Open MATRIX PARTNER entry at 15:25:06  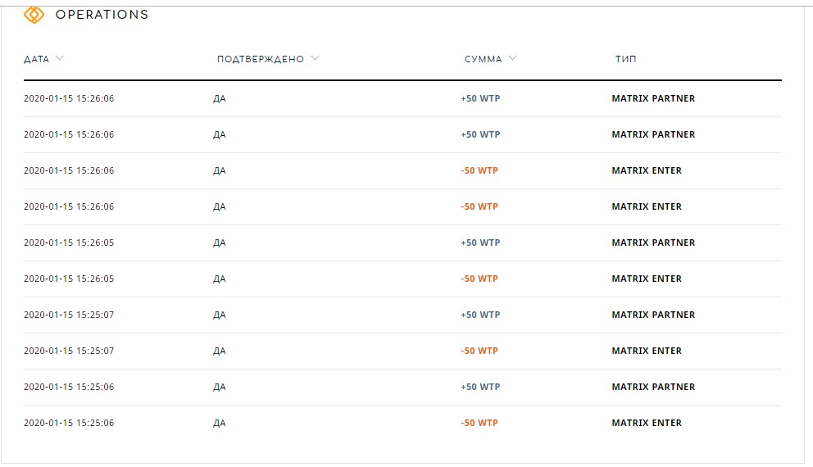pos(653,387)
